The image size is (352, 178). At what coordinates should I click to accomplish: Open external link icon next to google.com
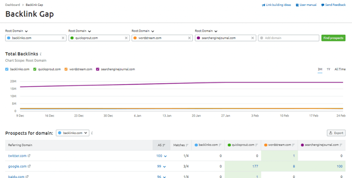29,166
